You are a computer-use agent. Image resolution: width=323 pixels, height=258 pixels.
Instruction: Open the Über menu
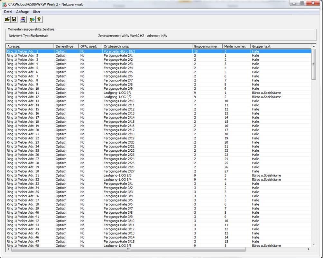pos(36,12)
